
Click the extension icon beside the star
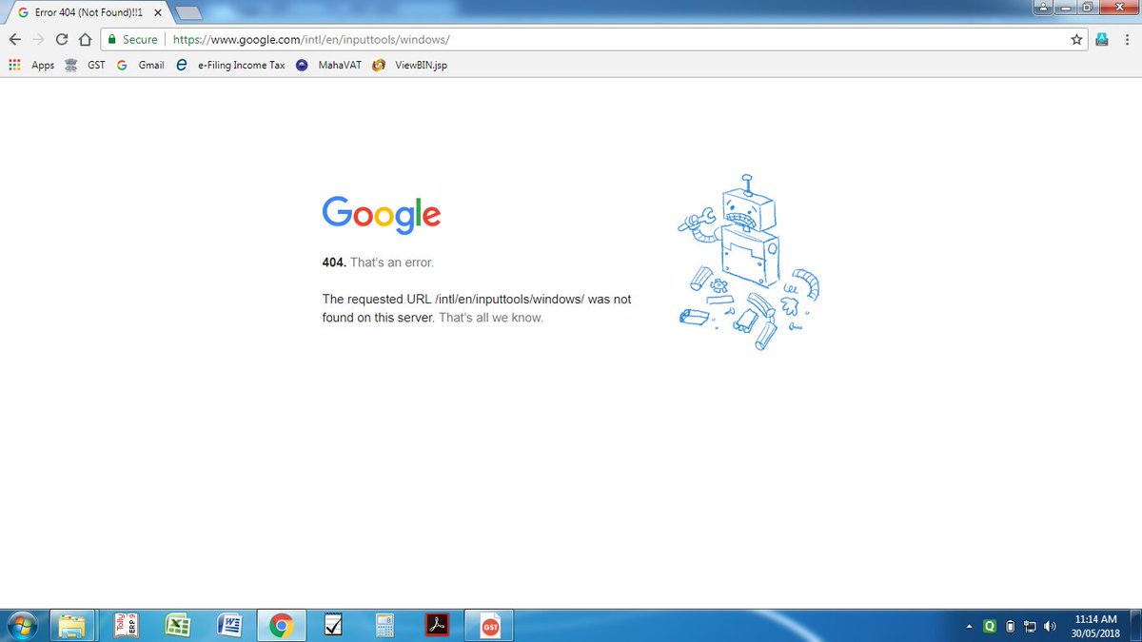(1102, 40)
